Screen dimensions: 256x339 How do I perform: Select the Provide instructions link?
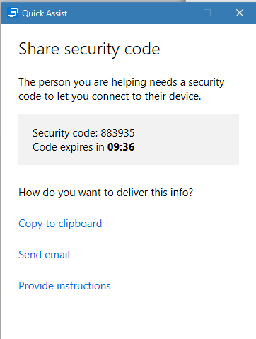coord(64,286)
